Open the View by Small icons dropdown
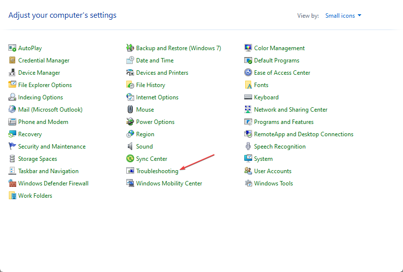403x272 pixels. pyautogui.click(x=344, y=16)
